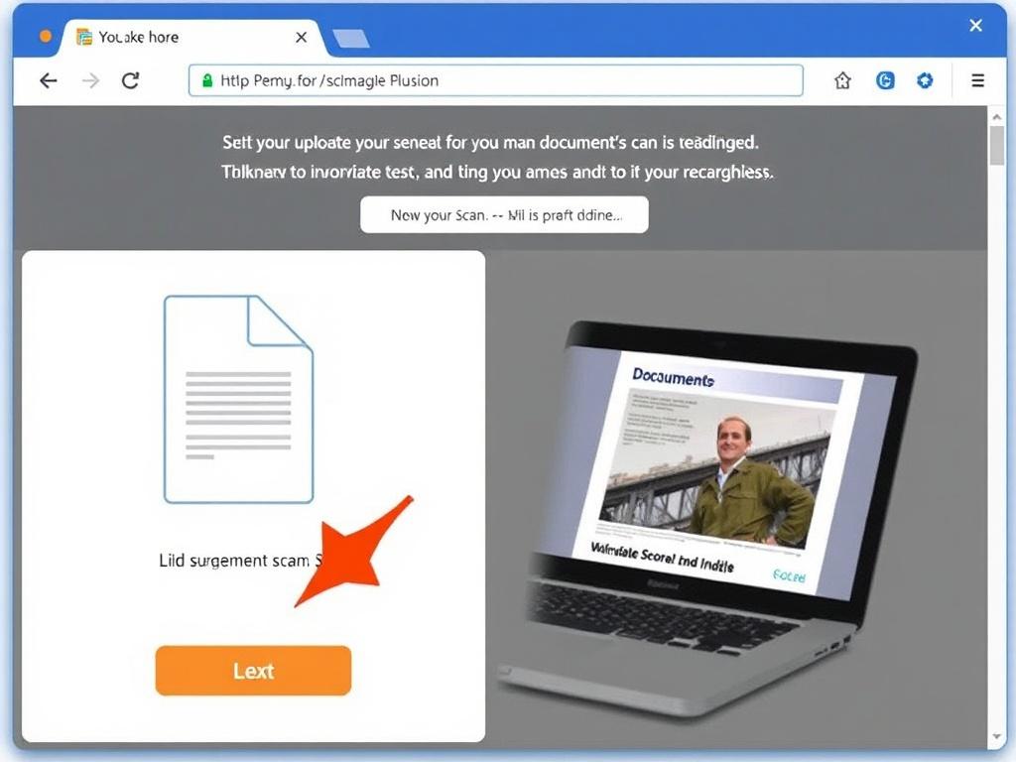The image size is (1016, 762).
Task: Open the hamburger browser menu
Action: (977, 81)
